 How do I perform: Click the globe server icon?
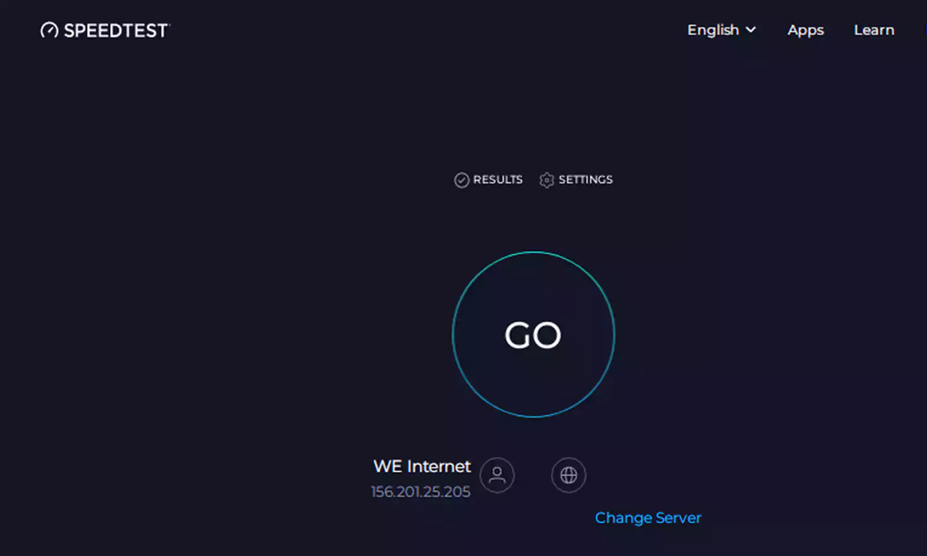pyautogui.click(x=569, y=475)
